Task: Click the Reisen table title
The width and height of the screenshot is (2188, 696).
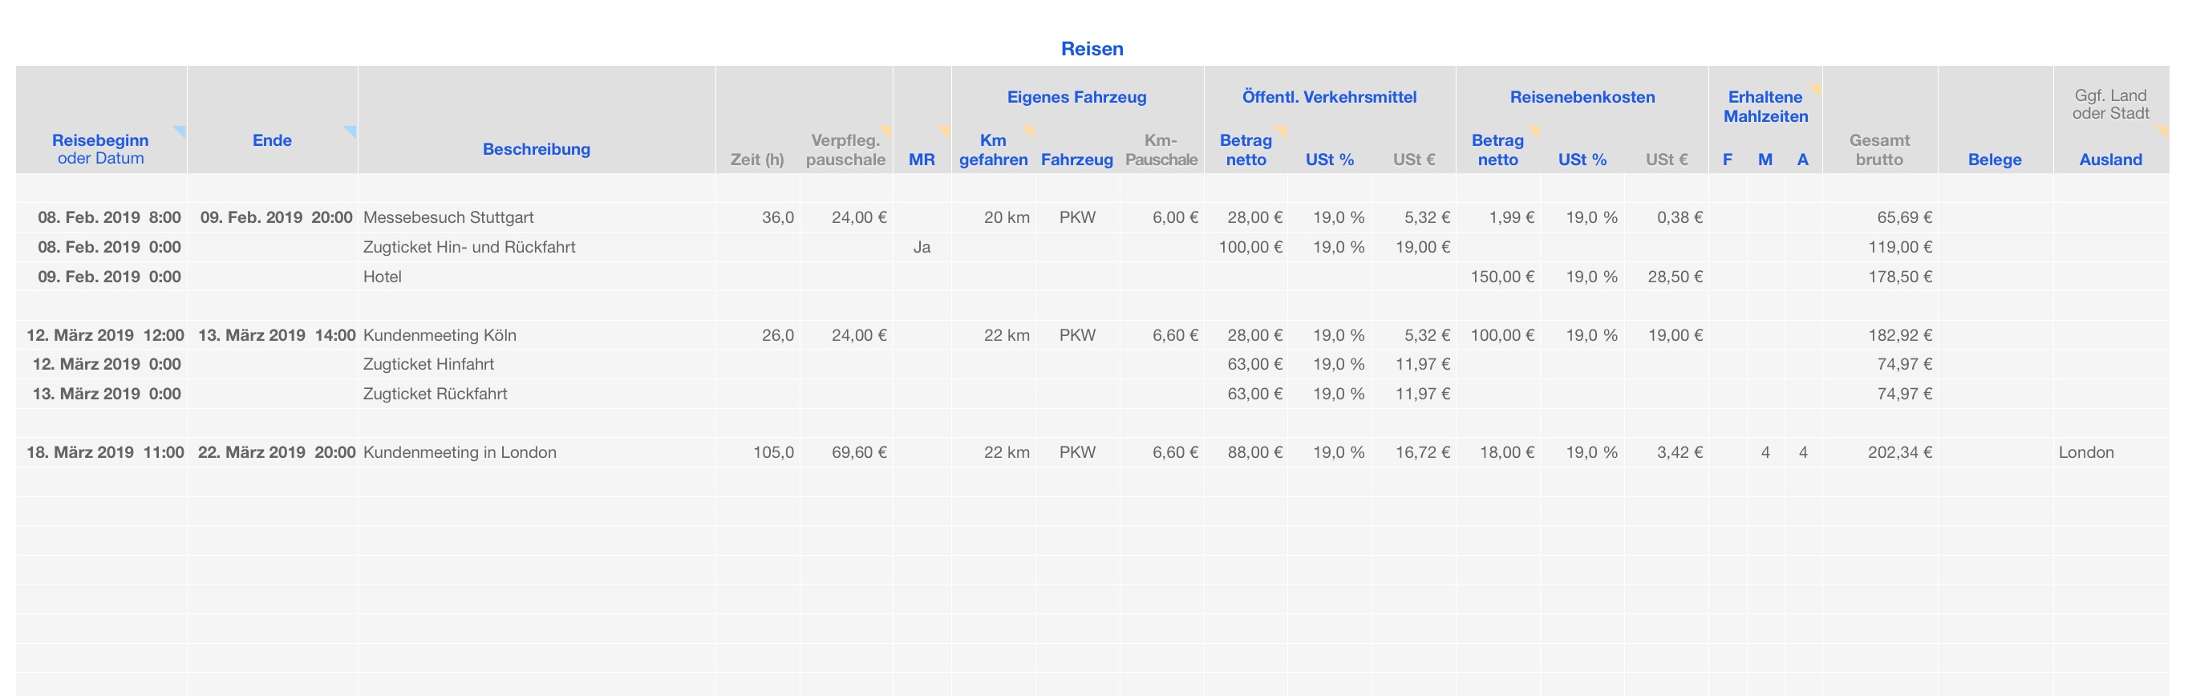Action: point(1092,49)
